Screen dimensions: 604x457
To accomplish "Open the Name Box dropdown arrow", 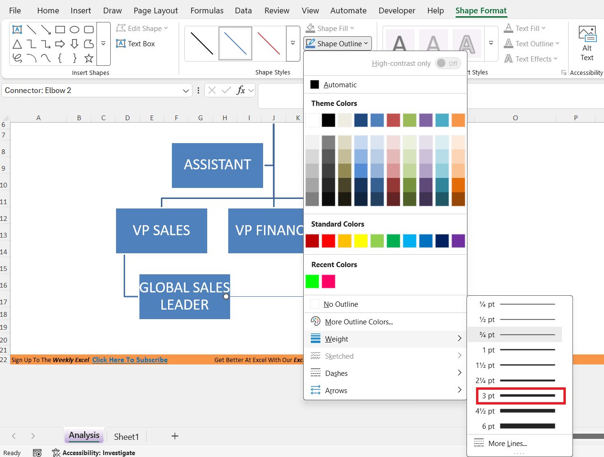I will 186,91.
